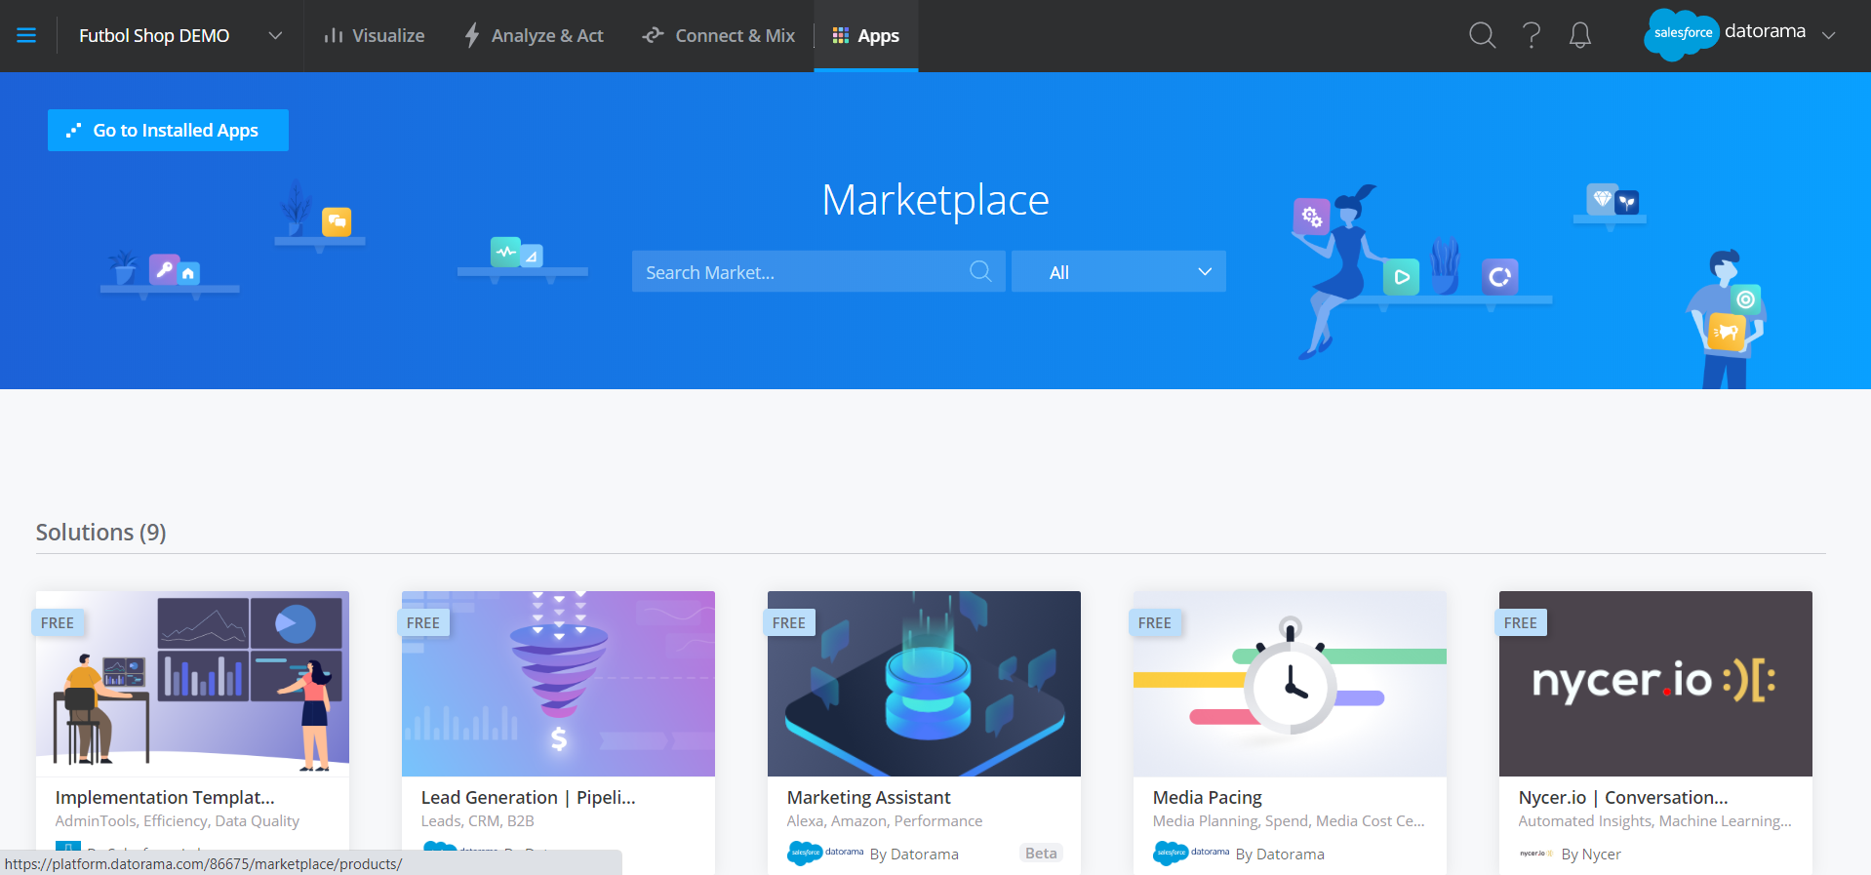
Task: Click the FREE badge on Nycer.io card
Action: tap(1521, 622)
